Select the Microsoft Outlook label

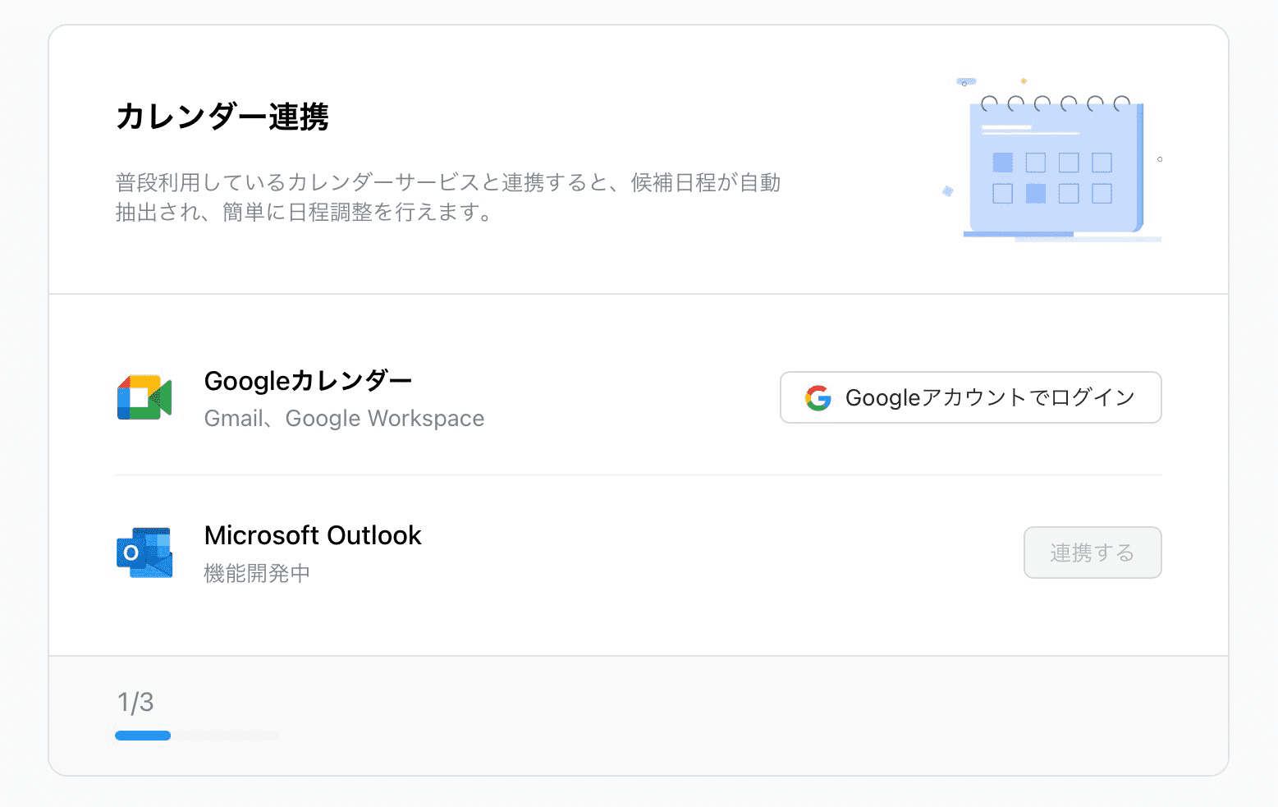pos(312,535)
